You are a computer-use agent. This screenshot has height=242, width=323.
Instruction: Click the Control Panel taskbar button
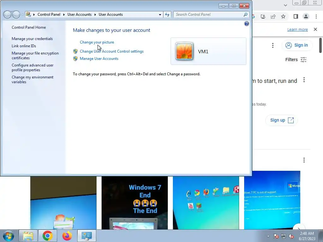86,236
